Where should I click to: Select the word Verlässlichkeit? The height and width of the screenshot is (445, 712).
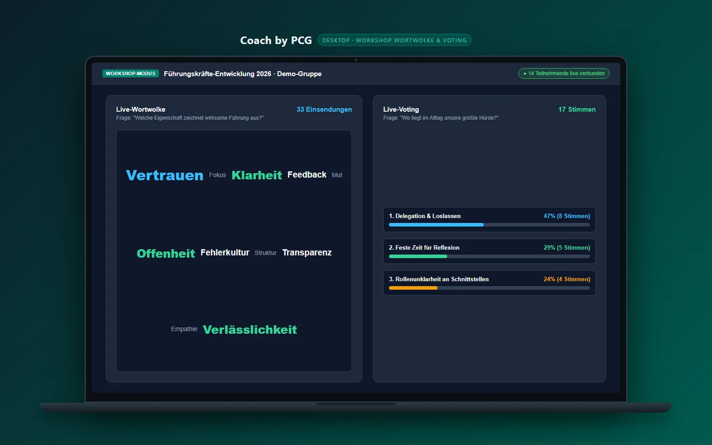click(250, 330)
